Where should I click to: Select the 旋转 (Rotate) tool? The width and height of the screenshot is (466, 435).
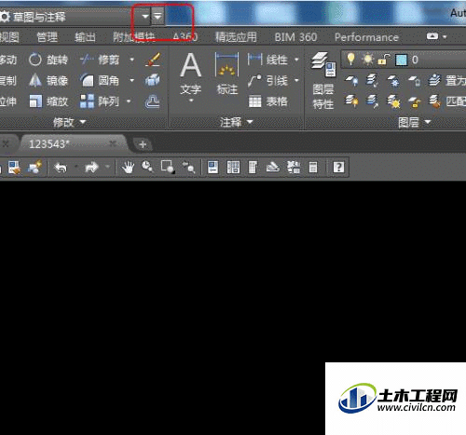click(48, 60)
